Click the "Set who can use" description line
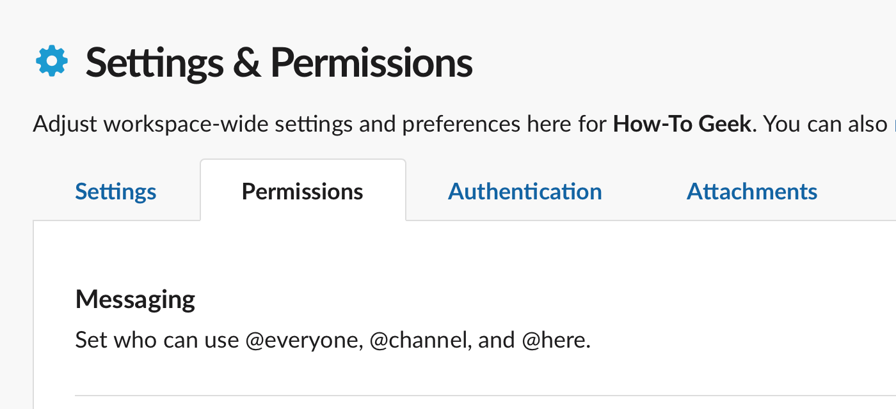 pos(333,340)
